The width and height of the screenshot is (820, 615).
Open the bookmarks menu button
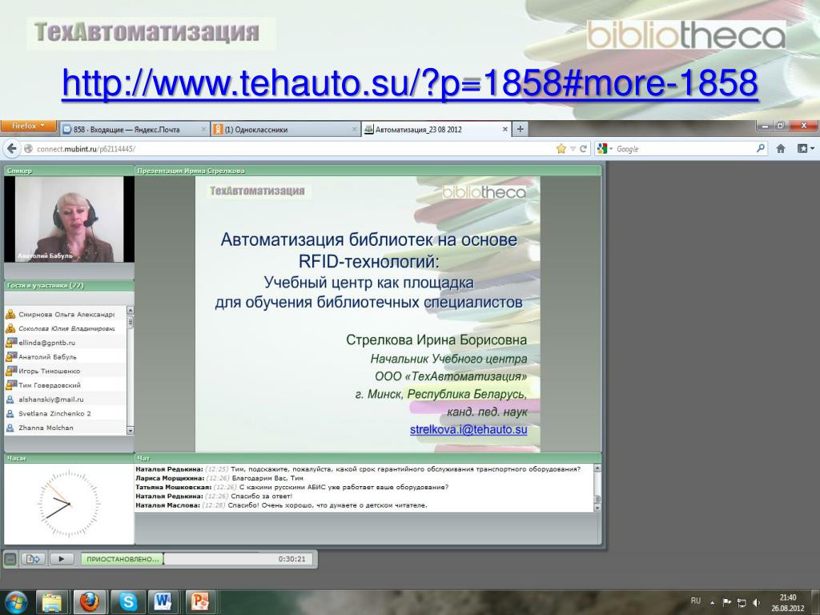coord(806,149)
